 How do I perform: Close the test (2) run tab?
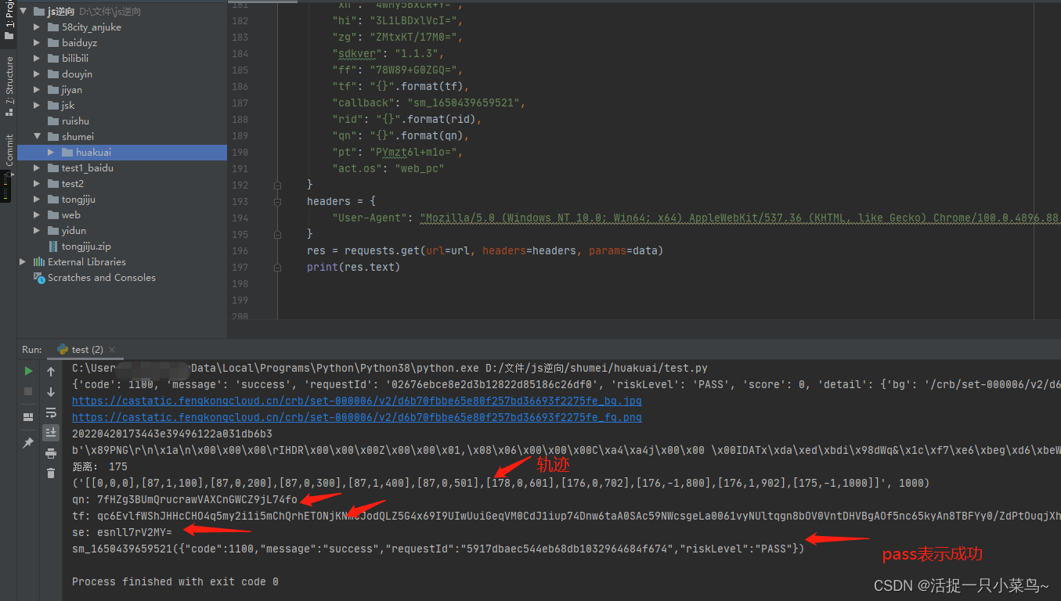pos(111,350)
